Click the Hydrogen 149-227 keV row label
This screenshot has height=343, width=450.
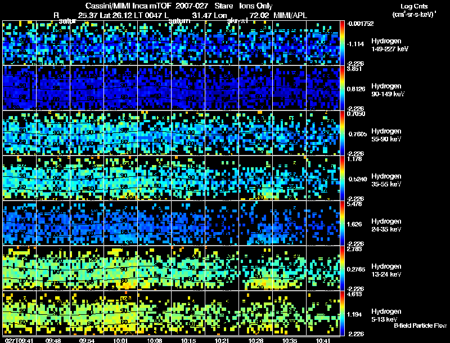click(x=389, y=45)
